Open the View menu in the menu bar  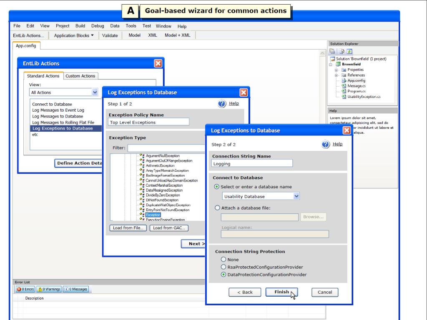pyautogui.click(x=45, y=26)
